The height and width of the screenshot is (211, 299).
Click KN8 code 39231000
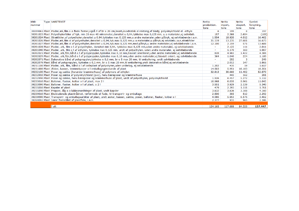(37, 69)
